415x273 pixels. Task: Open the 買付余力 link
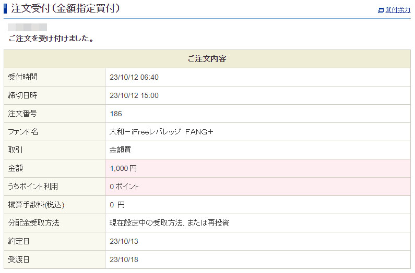tap(397, 10)
